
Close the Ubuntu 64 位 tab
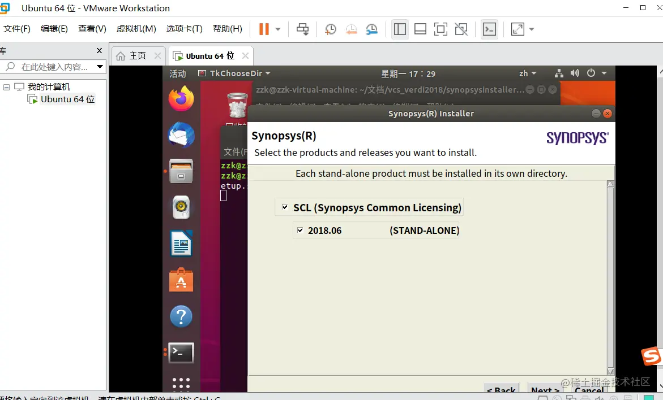[245, 56]
